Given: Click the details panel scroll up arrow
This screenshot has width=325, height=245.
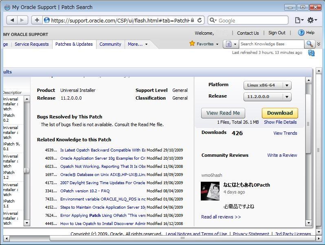Looking at the screenshot, I should click(308, 80).
